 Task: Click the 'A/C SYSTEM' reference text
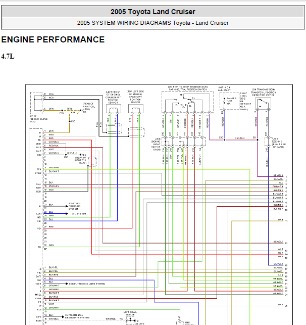tap(79, 214)
